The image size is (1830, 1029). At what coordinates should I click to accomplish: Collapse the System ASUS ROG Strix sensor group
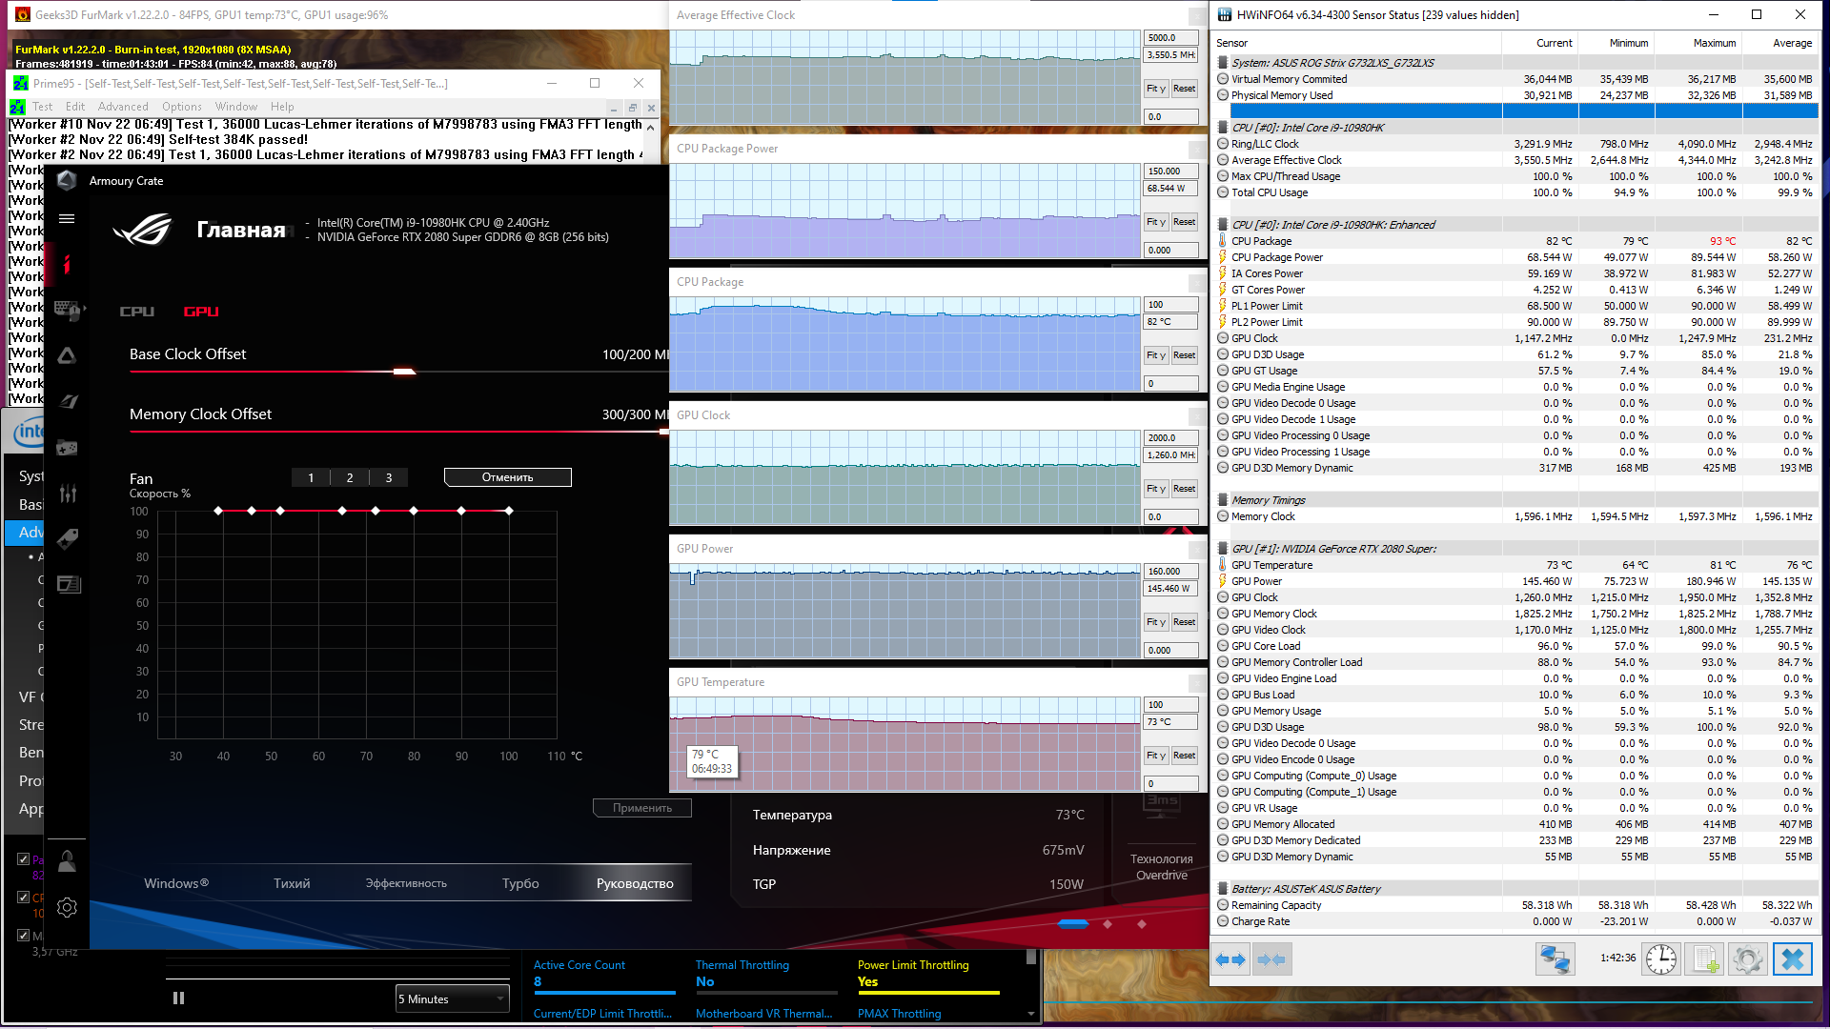1223,63
